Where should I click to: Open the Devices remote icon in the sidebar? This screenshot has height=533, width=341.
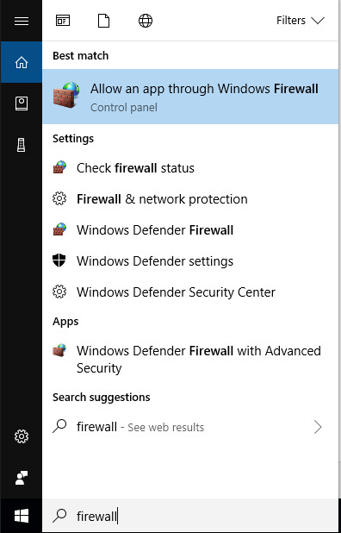coord(21,145)
